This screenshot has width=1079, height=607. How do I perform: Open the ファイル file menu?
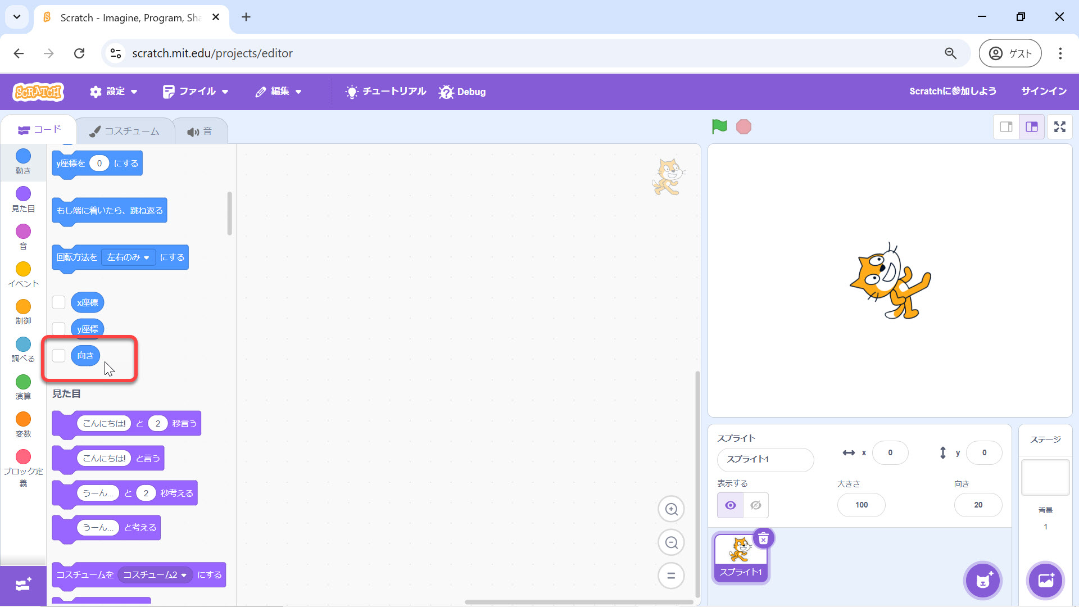(x=195, y=92)
